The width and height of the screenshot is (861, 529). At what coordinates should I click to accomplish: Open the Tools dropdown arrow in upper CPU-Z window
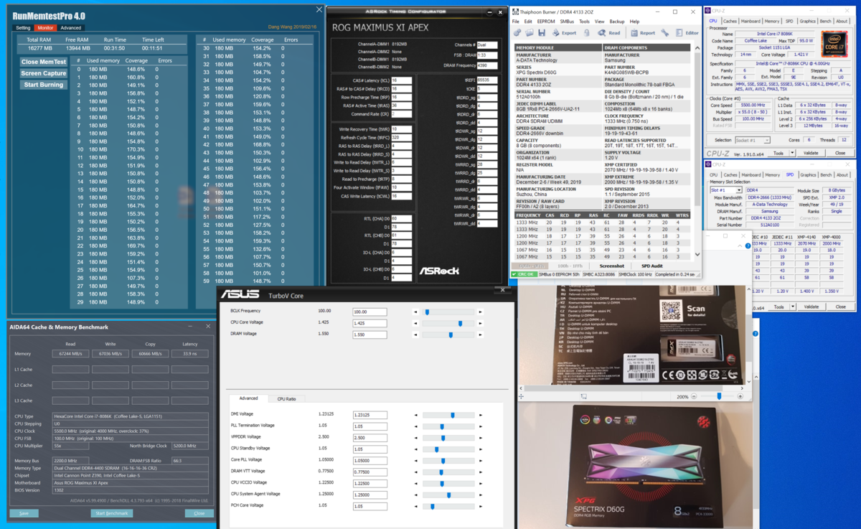[792, 153]
